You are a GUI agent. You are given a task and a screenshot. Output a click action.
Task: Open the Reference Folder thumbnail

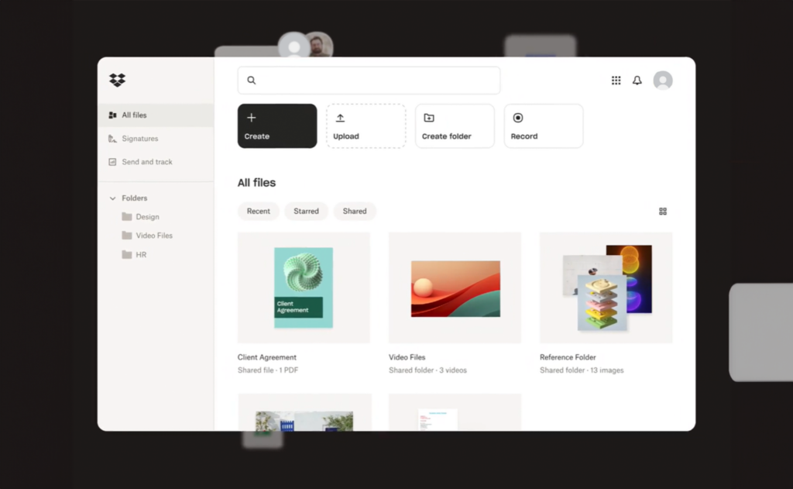coord(606,288)
